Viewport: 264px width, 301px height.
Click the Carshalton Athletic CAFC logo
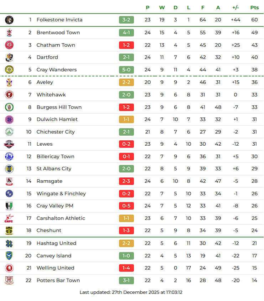pos(9,218)
